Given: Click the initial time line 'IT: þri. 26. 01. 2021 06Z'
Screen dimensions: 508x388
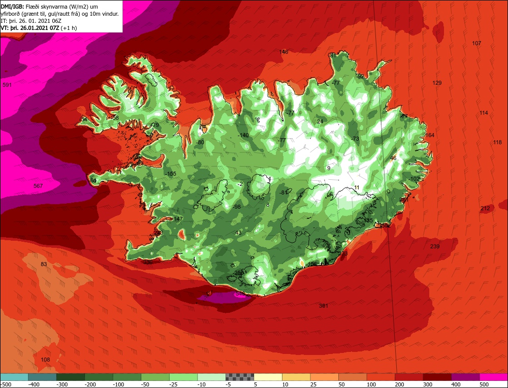Looking at the screenshot, I should 31,21.
